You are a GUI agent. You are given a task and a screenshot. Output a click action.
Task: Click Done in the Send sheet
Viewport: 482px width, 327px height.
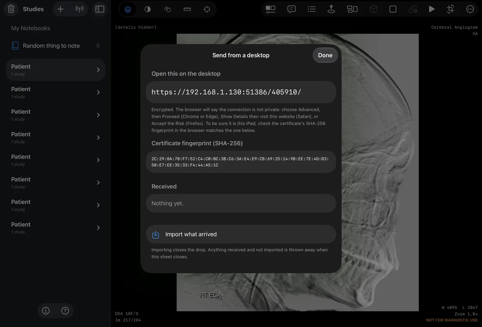[325, 55]
